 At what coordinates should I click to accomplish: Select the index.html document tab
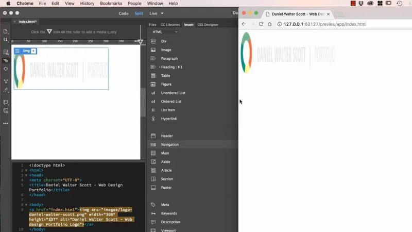click(28, 22)
